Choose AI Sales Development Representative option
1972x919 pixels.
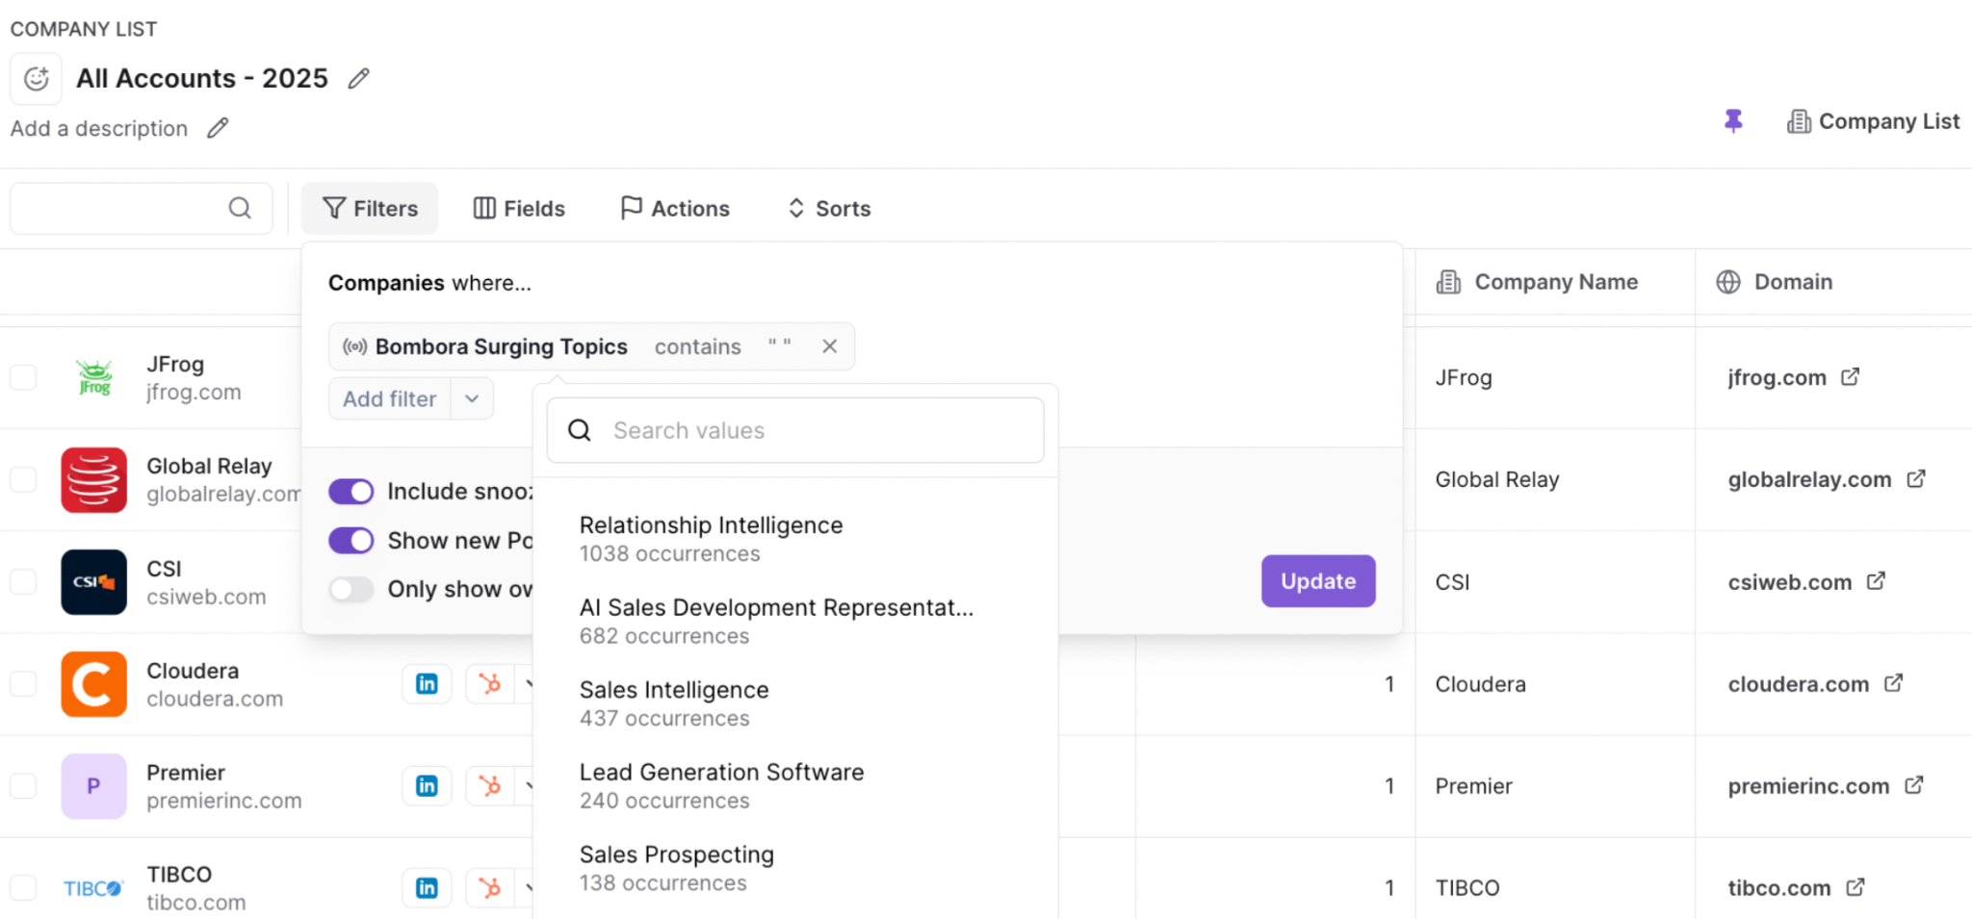(x=795, y=622)
